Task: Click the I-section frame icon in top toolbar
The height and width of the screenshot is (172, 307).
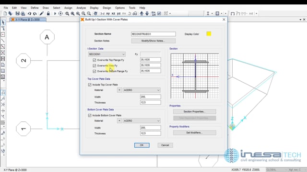Action: 208,13
